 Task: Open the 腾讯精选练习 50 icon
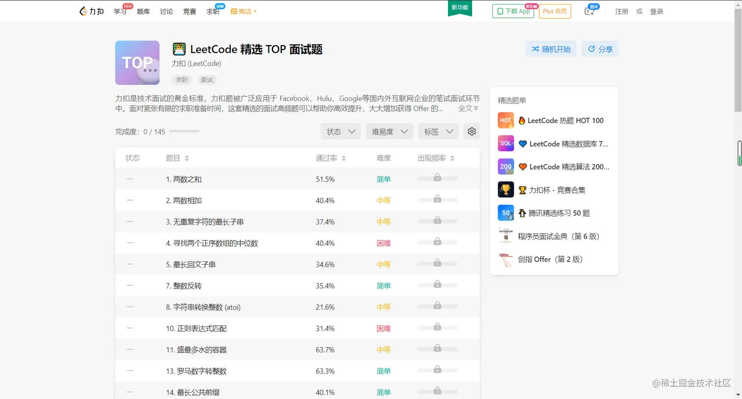(506, 213)
